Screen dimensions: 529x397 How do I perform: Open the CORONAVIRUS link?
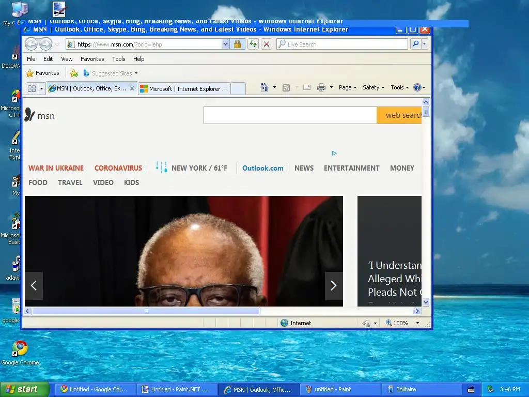pos(118,168)
